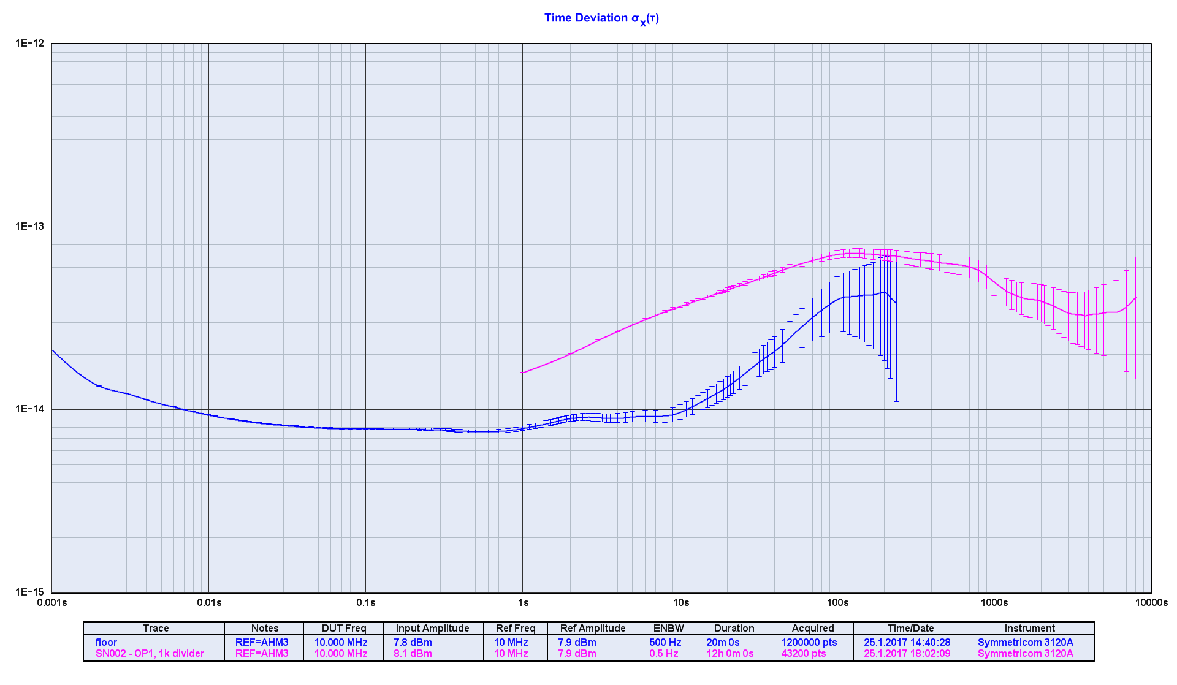This screenshot has height=685, width=1177.
Task: Click the 1E-13 y-axis label
Action: pyautogui.click(x=30, y=226)
